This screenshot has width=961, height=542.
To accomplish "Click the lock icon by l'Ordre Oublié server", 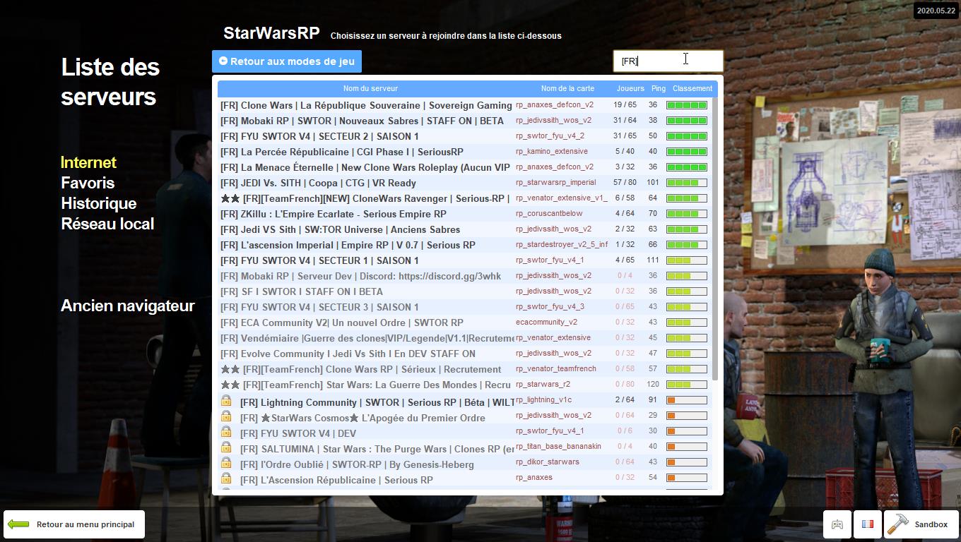I will [226, 463].
